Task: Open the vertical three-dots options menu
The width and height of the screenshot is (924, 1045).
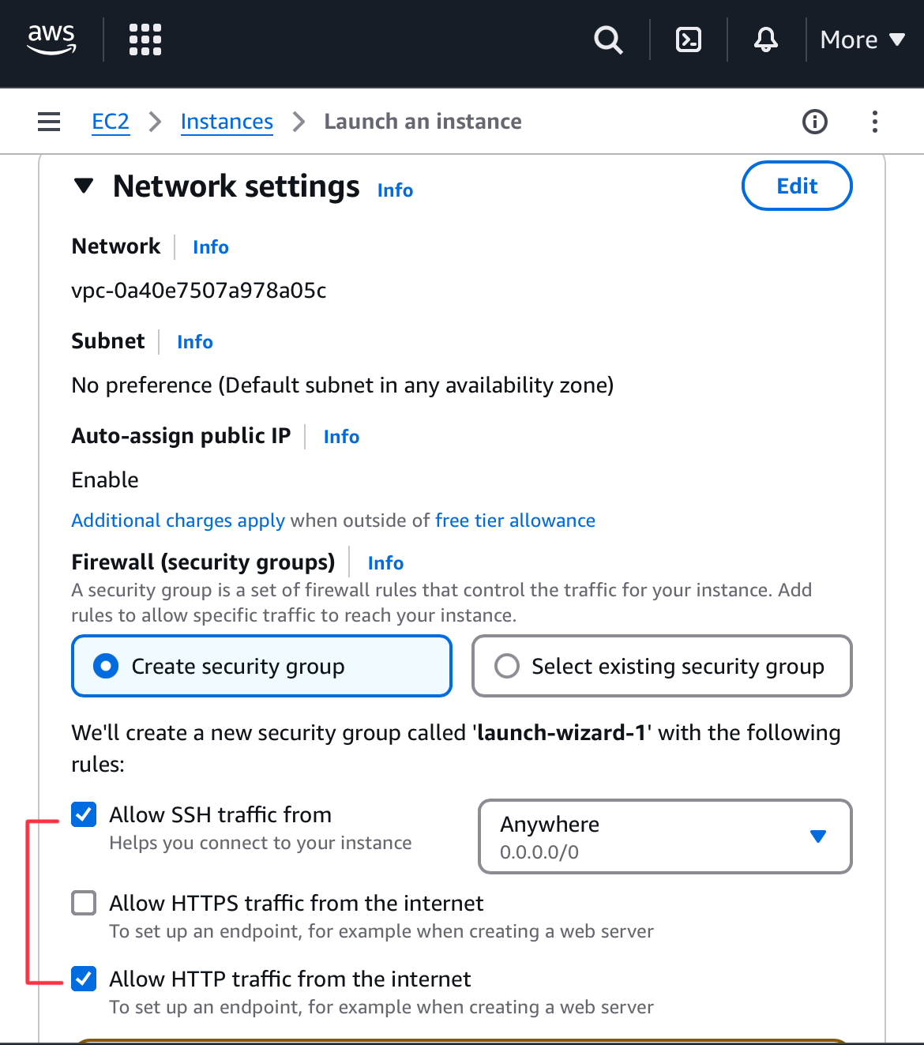Action: [874, 122]
